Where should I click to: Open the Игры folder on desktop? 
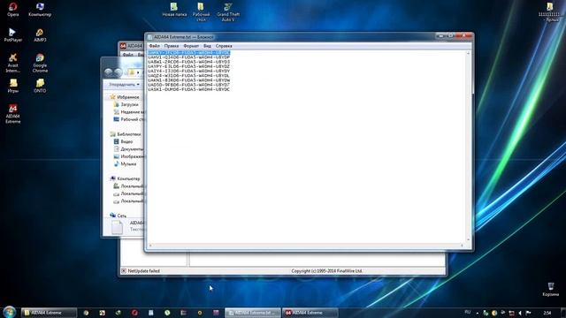(12, 86)
